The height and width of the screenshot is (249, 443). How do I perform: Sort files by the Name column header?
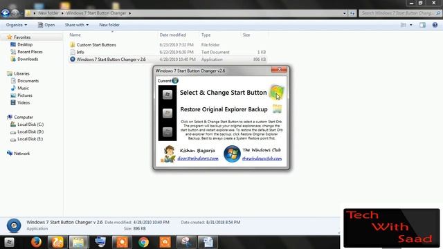pos(75,35)
